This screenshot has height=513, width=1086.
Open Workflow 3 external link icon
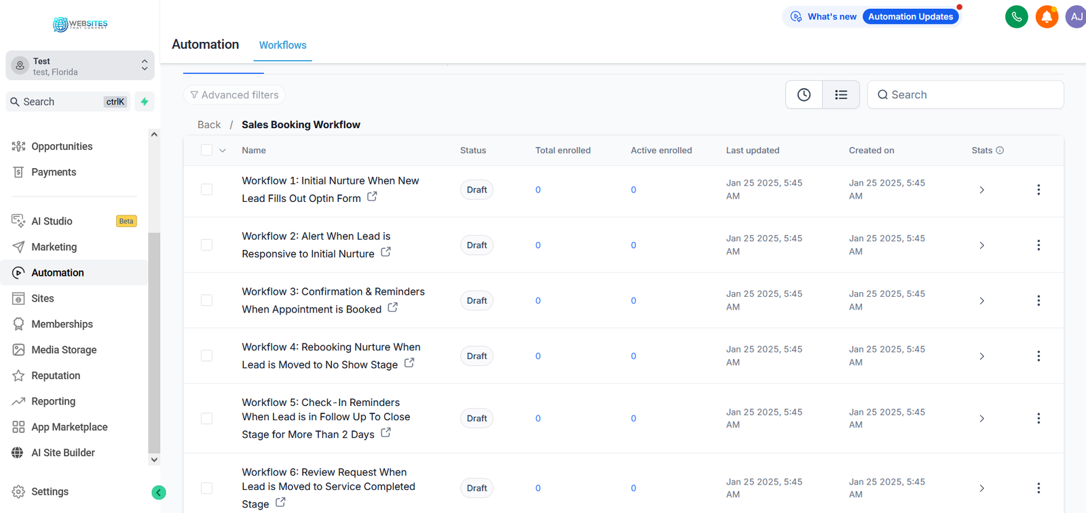coord(392,308)
